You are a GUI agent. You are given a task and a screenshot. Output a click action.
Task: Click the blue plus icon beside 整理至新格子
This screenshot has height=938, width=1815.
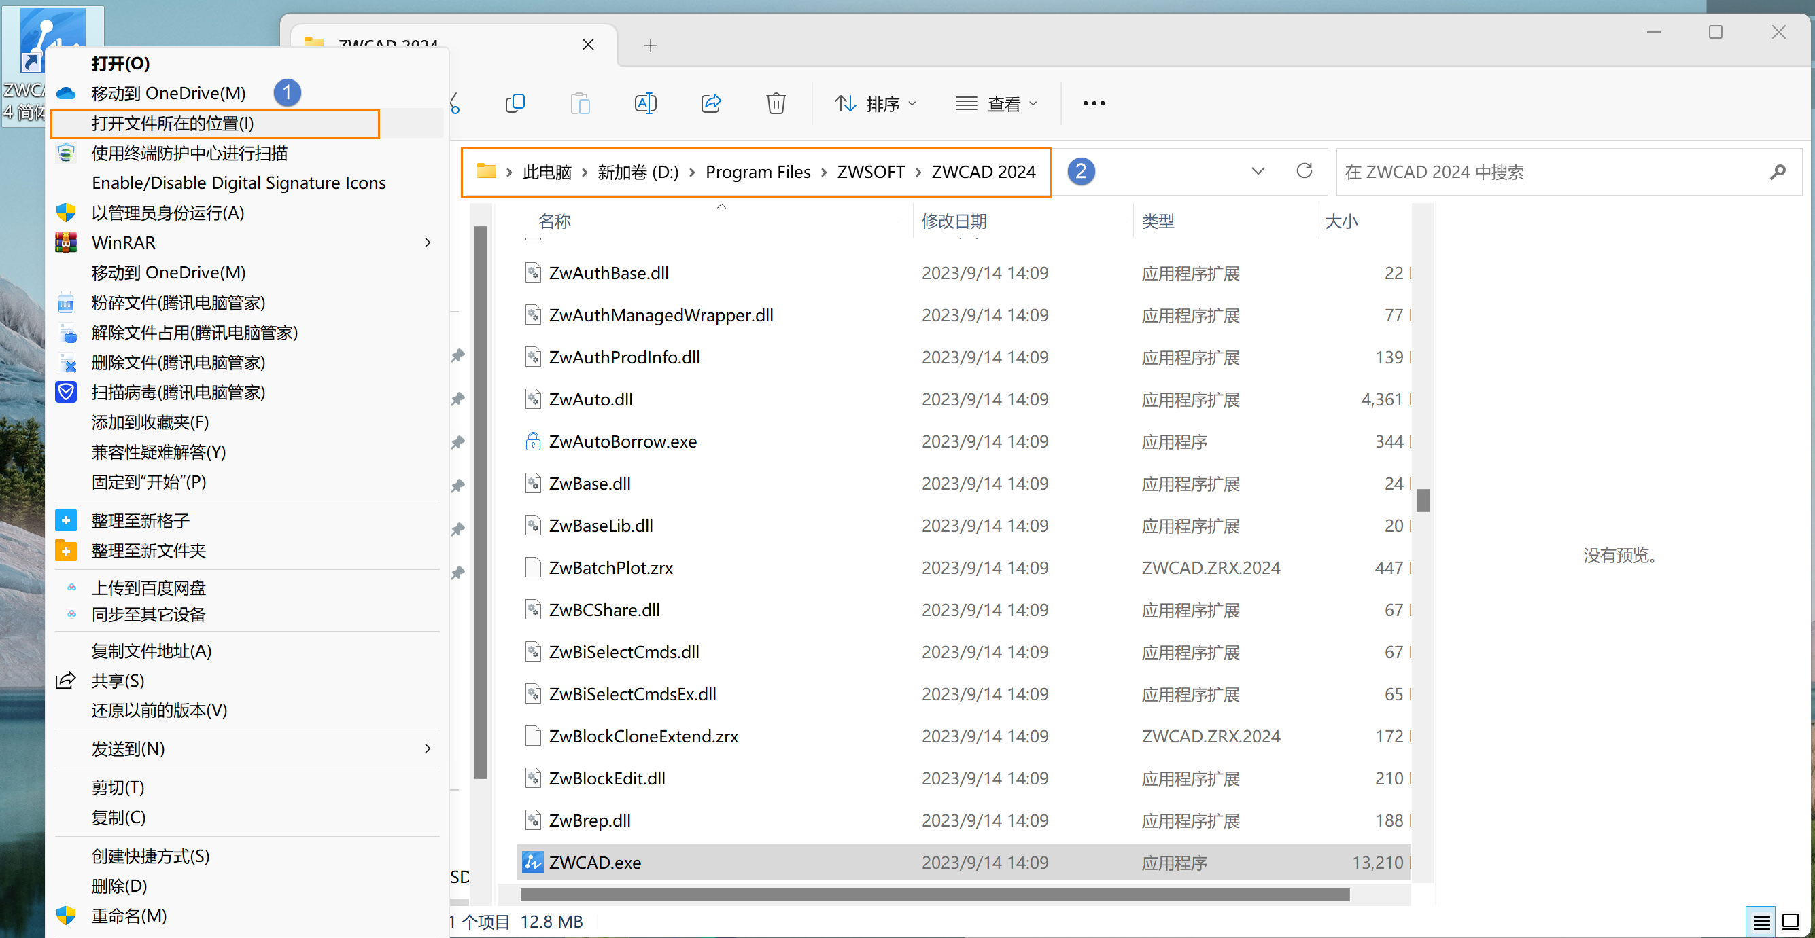click(x=66, y=520)
